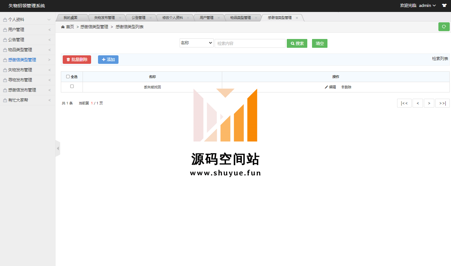
Task: Expand 个人资料 menu chevron
Action: (x=49, y=19)
